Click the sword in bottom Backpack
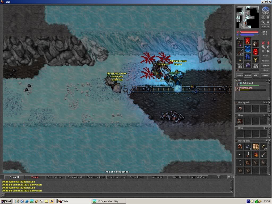 click(x=248, y=154)
